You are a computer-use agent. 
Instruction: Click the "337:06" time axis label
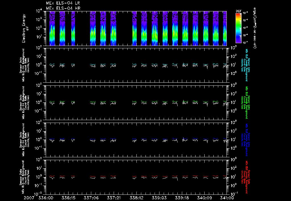[91, 198]
